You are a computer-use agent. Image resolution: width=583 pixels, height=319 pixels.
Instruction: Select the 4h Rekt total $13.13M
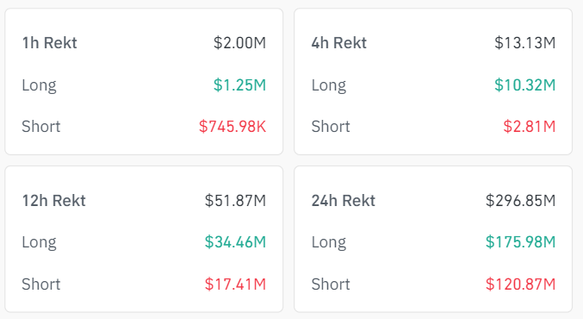tap(525, 43)
